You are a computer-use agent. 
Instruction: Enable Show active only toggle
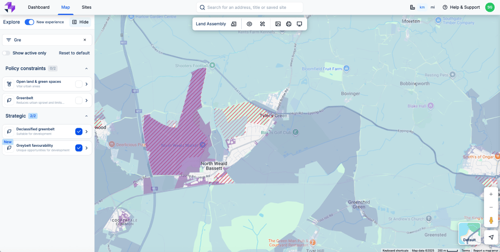pyautogui.click(x=6, y=53)
